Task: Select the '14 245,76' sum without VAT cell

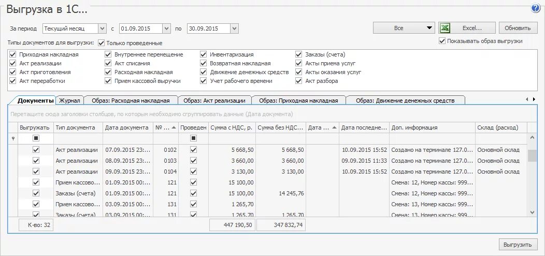Action: pyautogui.click(x=280, y=193)
